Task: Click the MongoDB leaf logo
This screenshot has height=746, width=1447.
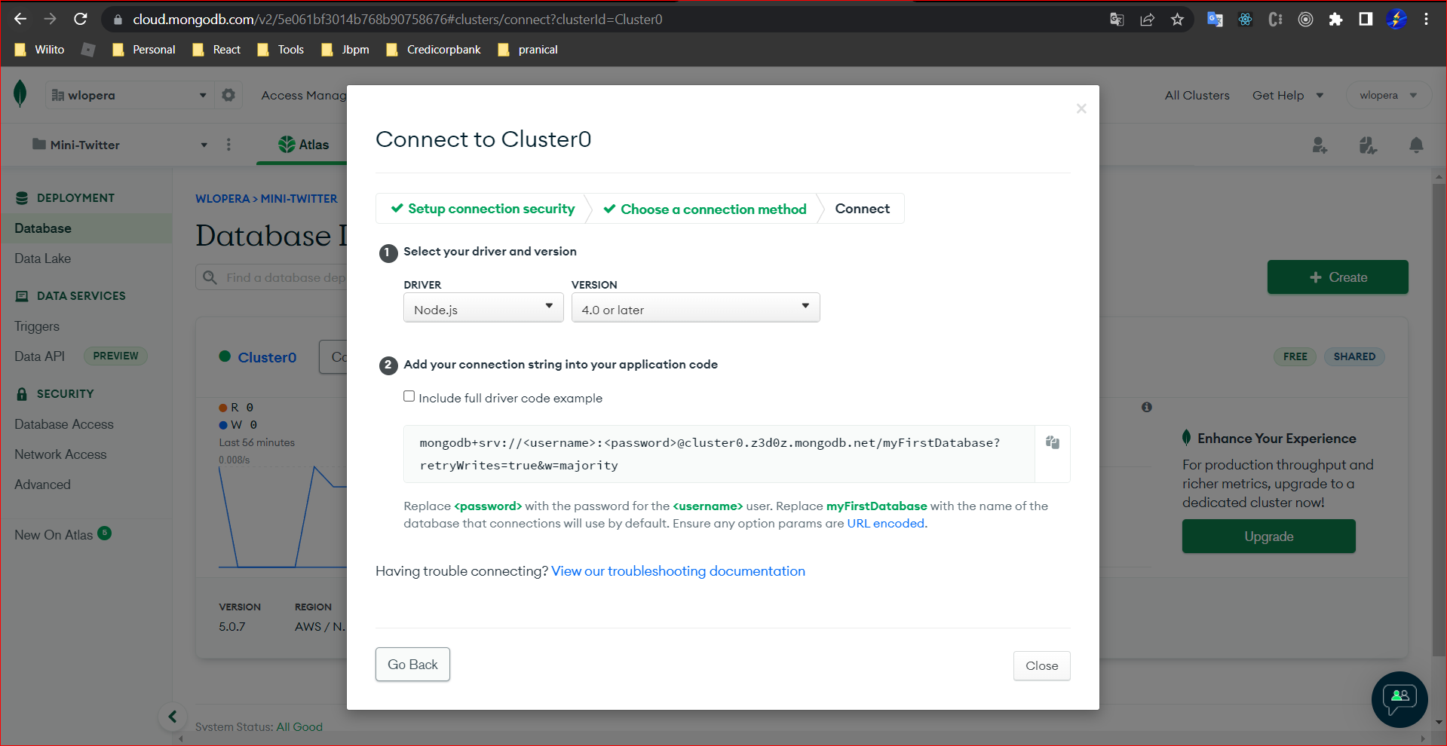Action: [20, 93]
